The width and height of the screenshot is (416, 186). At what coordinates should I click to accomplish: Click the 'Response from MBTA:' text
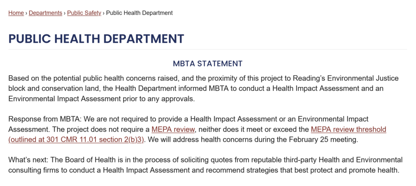point(46,119)
